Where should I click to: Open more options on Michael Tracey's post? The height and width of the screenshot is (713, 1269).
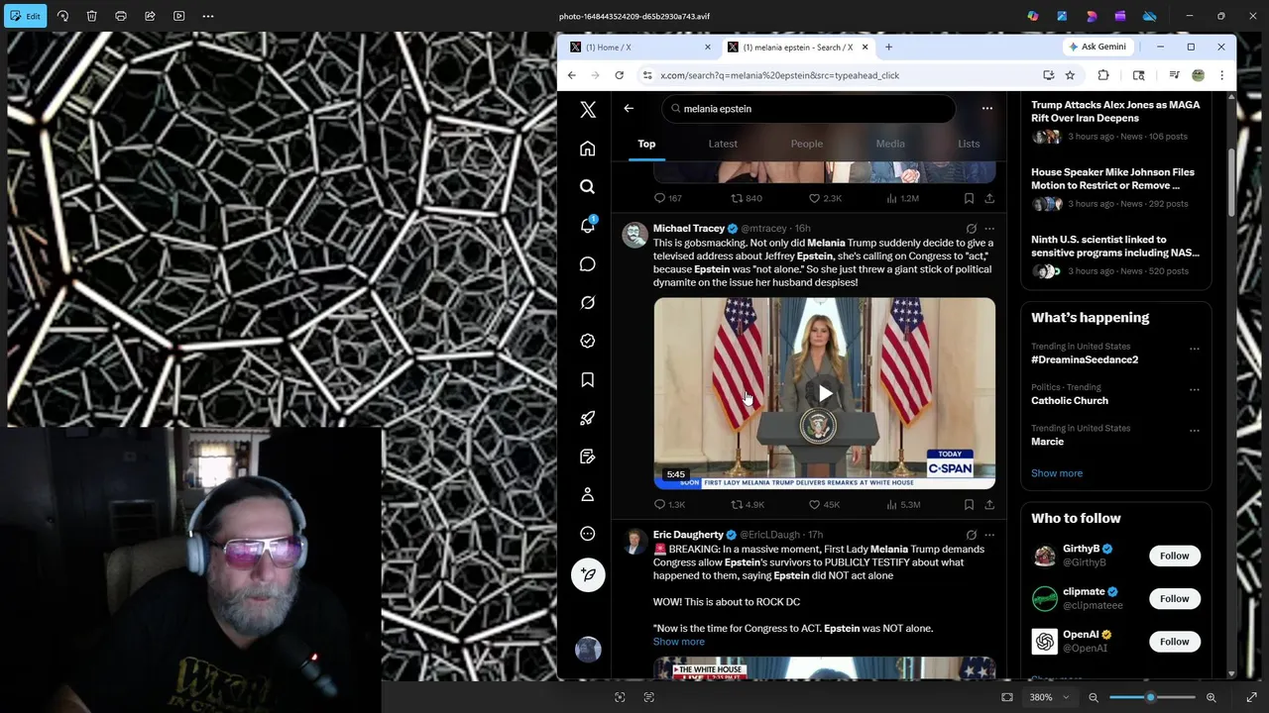coord(988,229)
